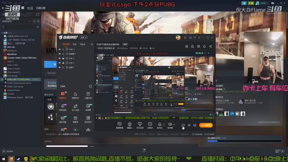Select PUBG: BATTLEGROUNDS in Steam library
The height and width of the screenshot is (162, 288).
tap(21, 79)
